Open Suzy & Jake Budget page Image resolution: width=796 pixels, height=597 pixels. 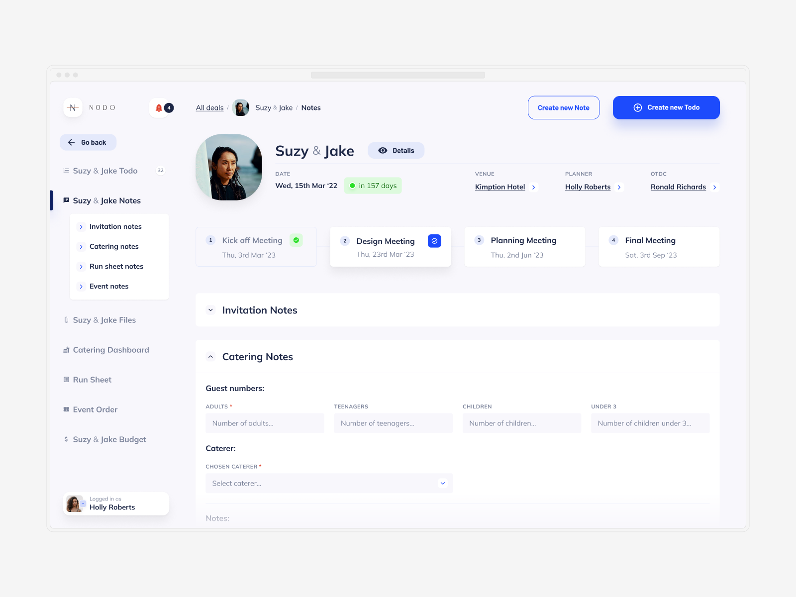click(109, 439)
